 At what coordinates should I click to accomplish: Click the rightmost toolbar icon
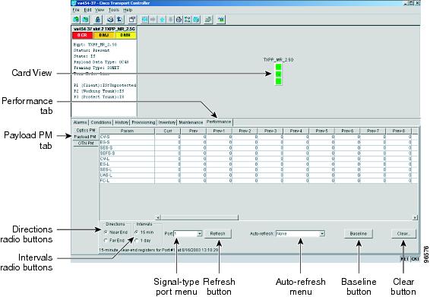pos(221,20)
